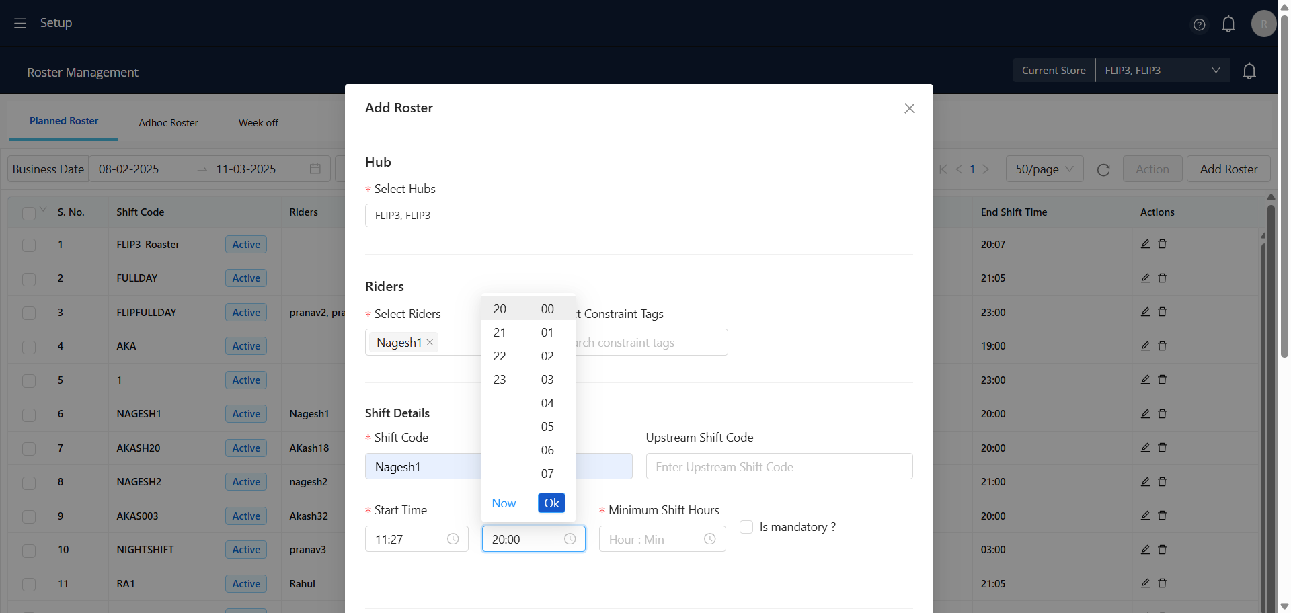The height and width of the screenshot is (613, 1291).
Task: Delete the RA1 roster row
Action: [x=1162, y=583]
